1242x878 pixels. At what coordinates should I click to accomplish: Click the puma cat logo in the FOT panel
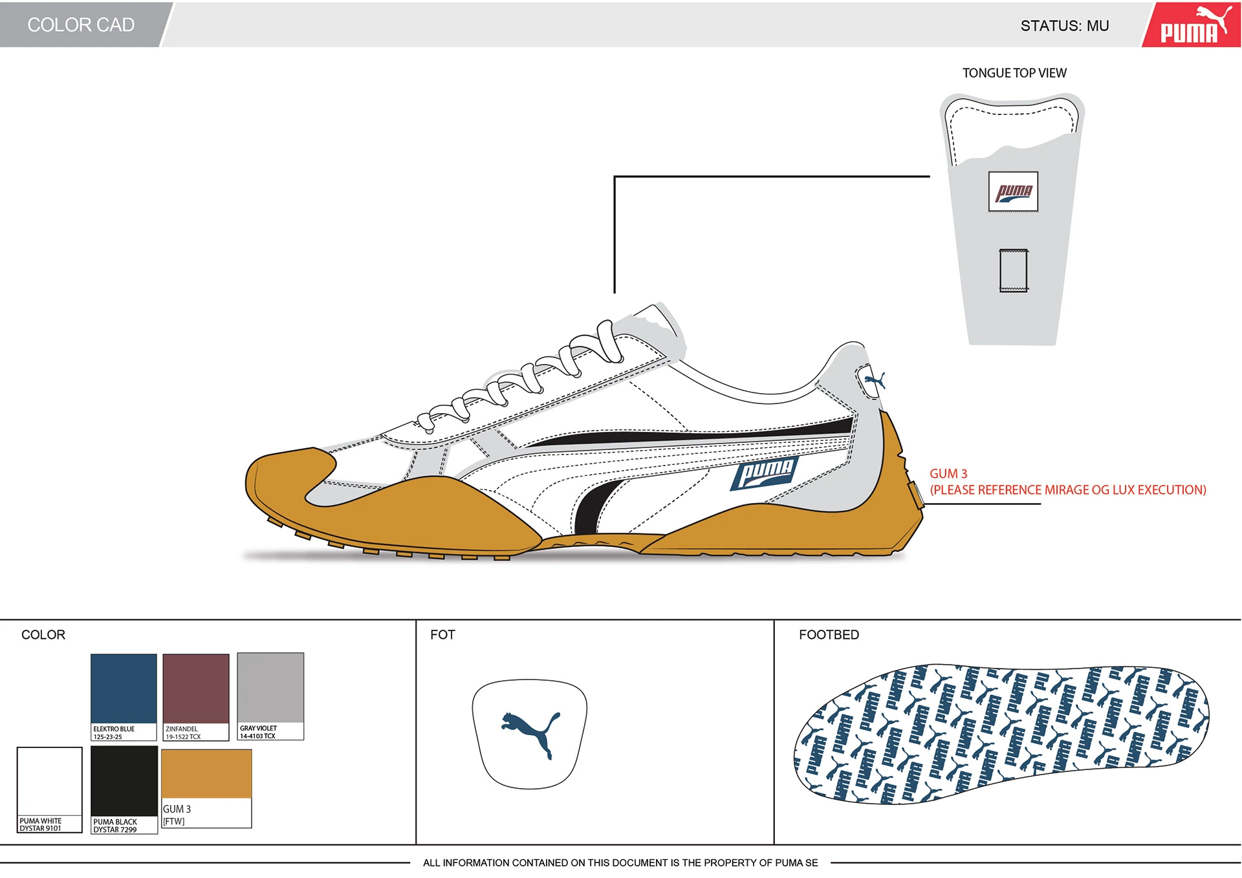tap(531, 735)
